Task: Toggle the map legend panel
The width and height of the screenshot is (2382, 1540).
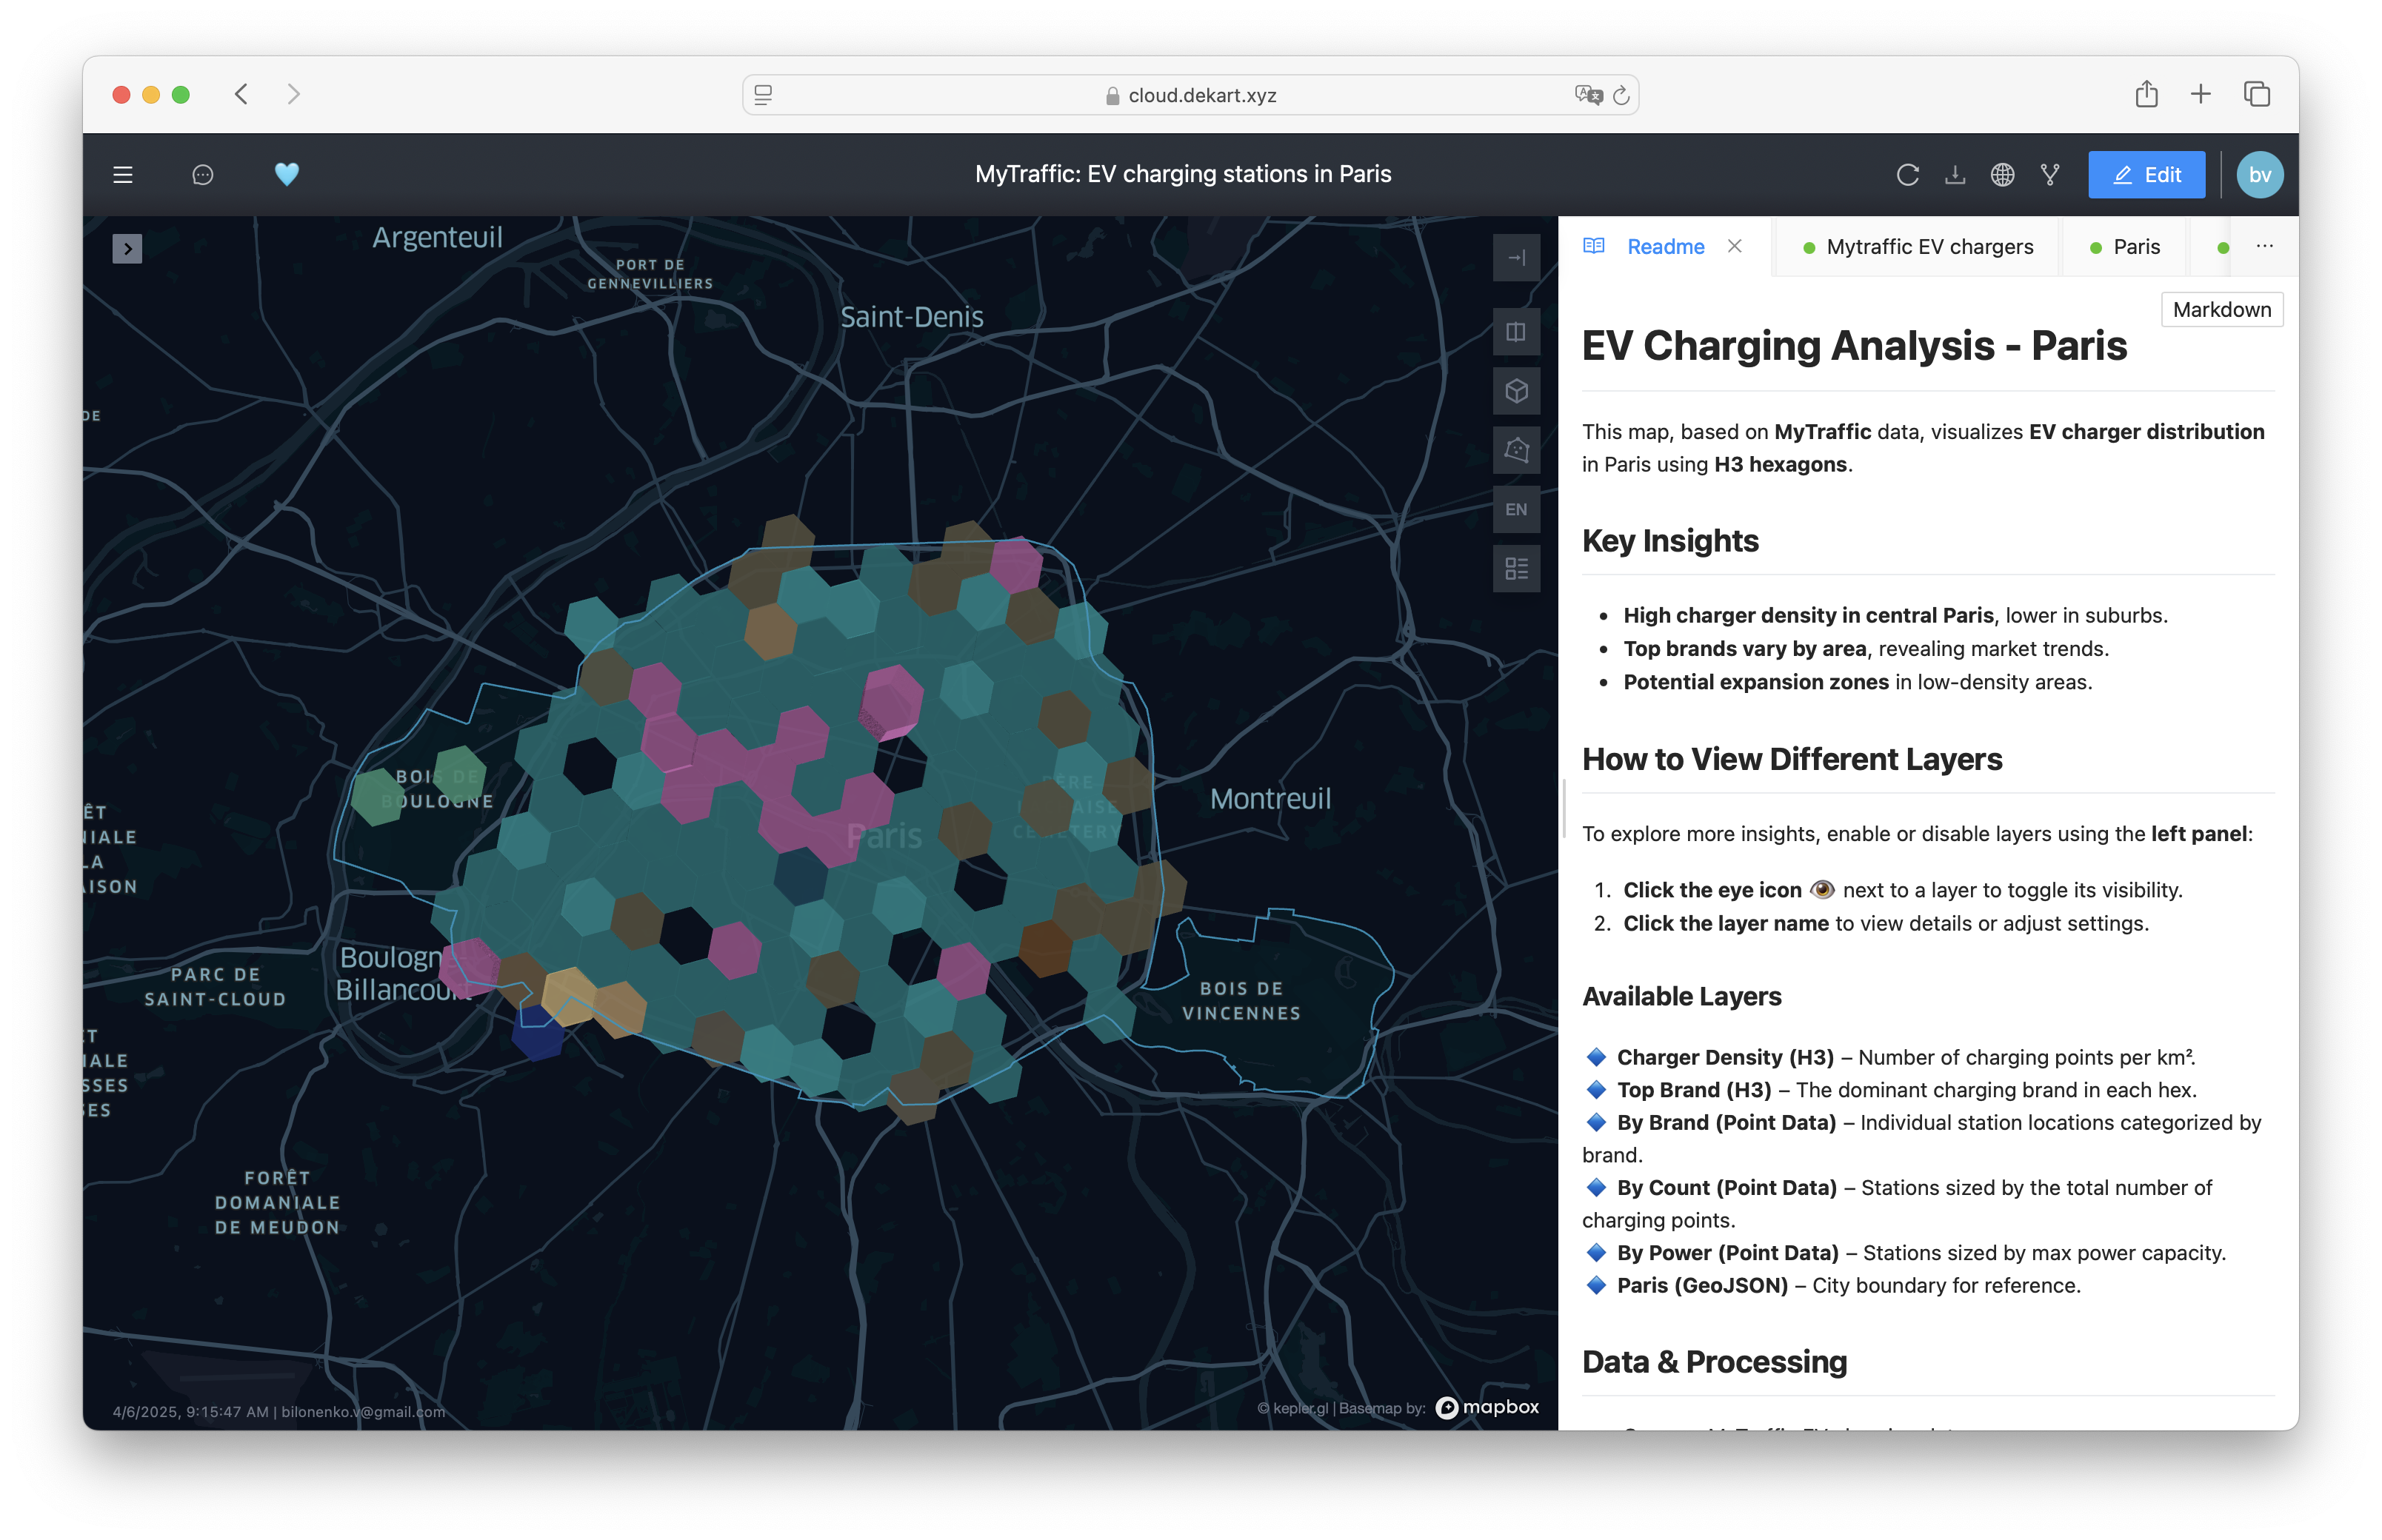Action: (1515, 569)
